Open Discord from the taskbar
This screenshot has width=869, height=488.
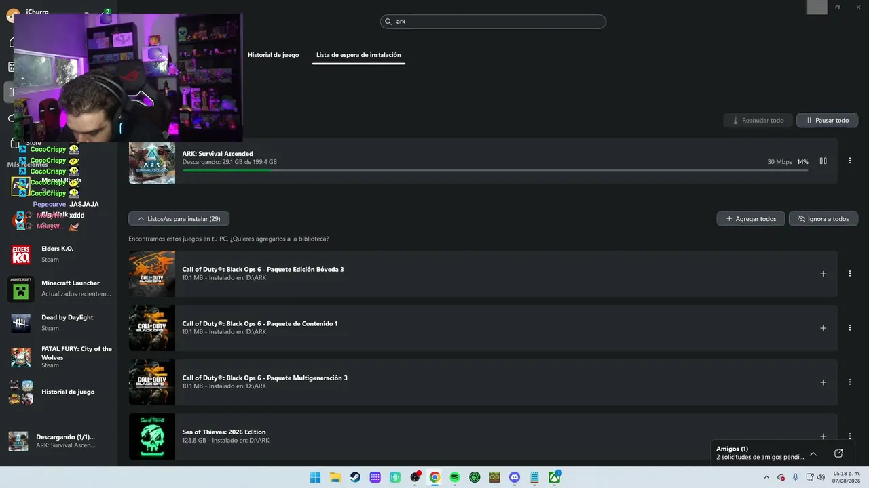tap(515, 477)
